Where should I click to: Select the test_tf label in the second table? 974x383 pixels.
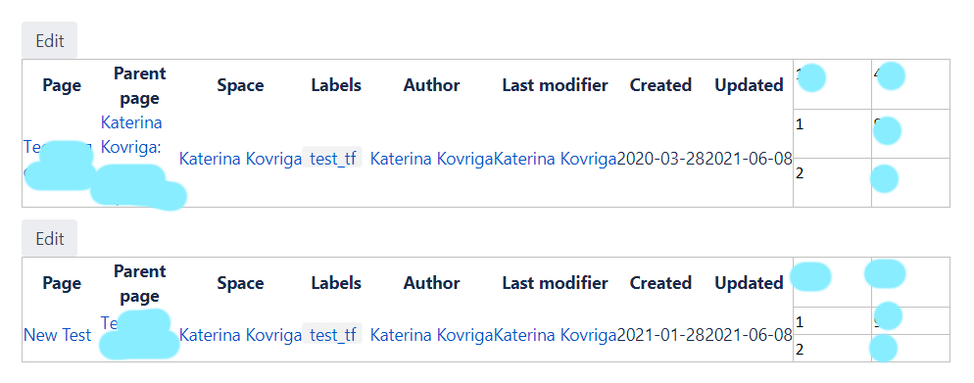(332, 335)
